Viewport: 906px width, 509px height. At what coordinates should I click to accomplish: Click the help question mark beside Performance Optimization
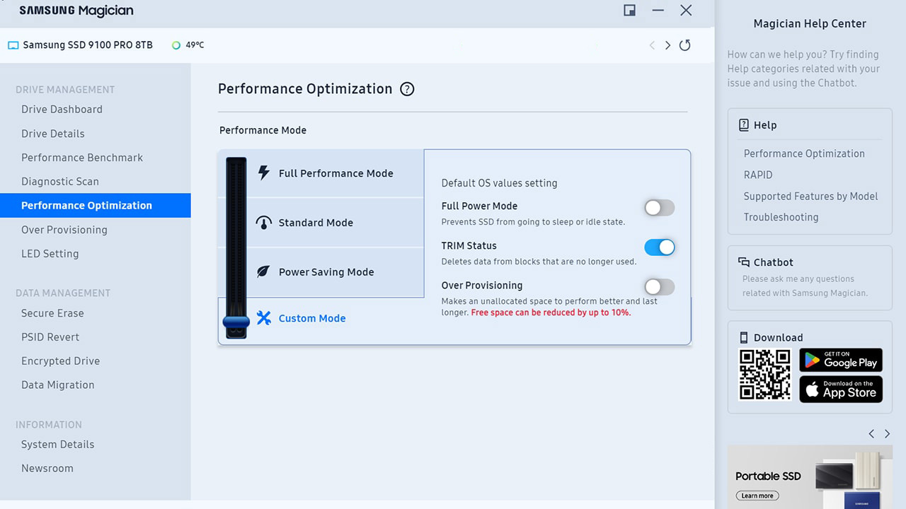407,89
